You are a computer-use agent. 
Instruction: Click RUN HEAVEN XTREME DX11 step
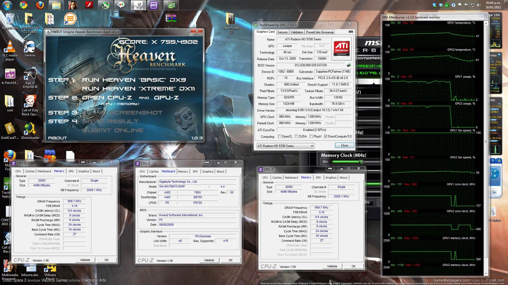coord(138,89)
